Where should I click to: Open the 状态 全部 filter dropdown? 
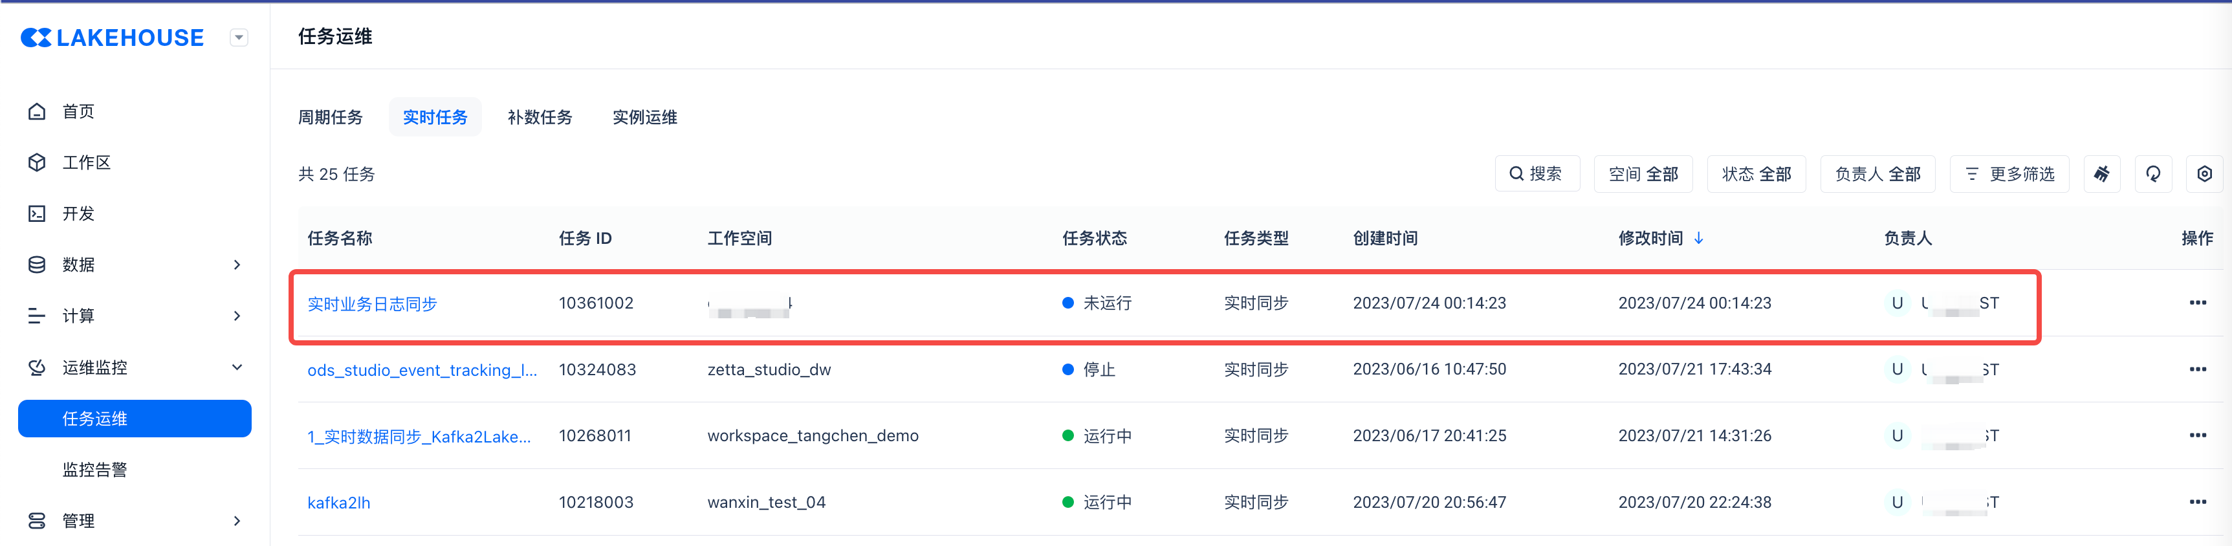[1755, 174]
